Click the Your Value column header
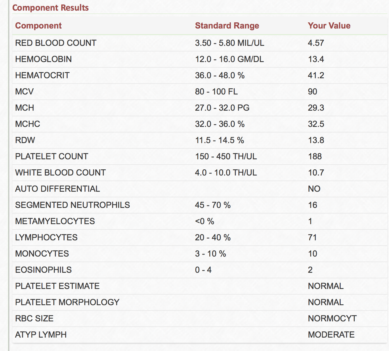 (329, 26)
